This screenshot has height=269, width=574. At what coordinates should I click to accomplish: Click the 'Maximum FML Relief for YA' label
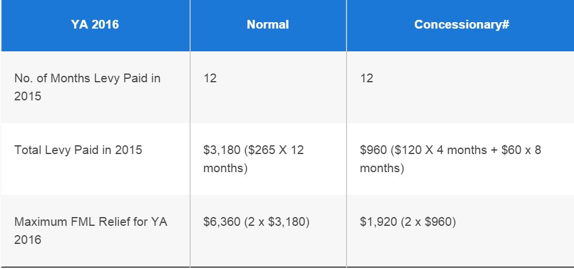(90, 222)
